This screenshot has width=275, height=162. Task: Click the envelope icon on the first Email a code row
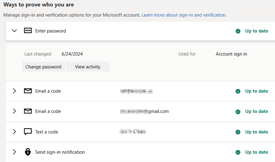tap(28, 91)
